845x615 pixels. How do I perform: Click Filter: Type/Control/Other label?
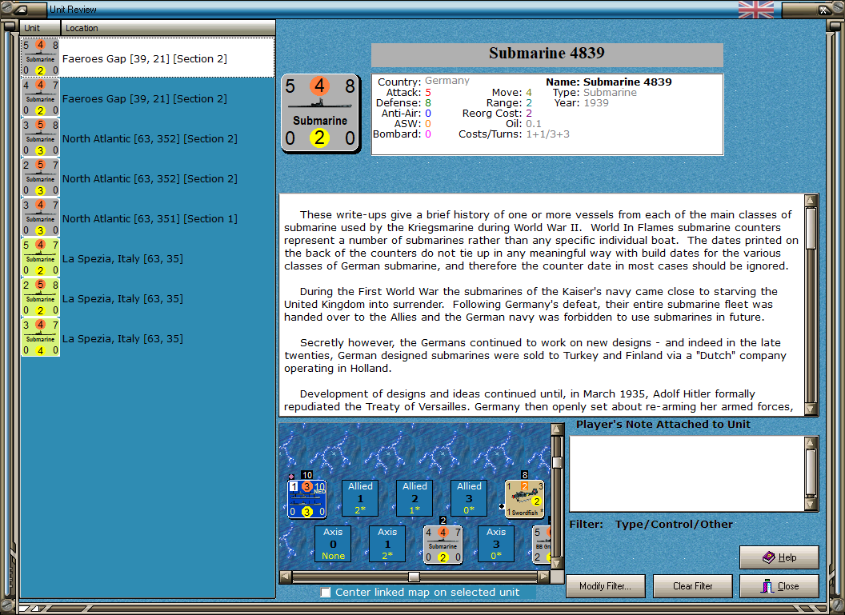(651, 524)
